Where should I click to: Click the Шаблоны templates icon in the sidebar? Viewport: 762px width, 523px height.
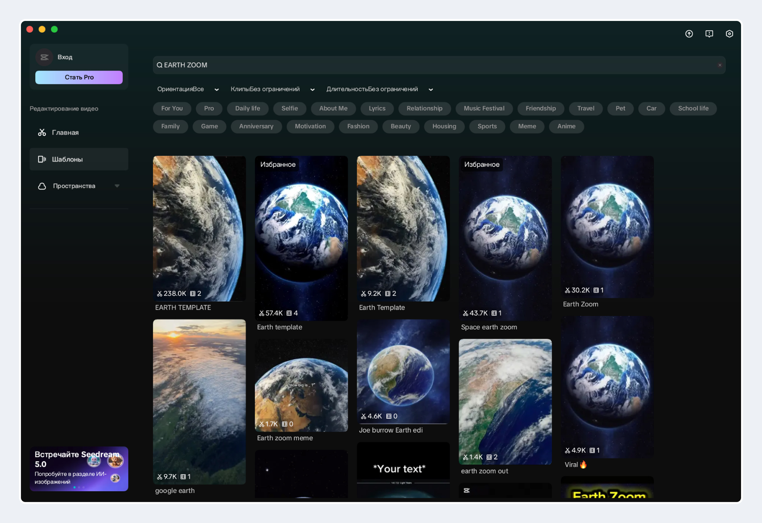tap(42, 159)
